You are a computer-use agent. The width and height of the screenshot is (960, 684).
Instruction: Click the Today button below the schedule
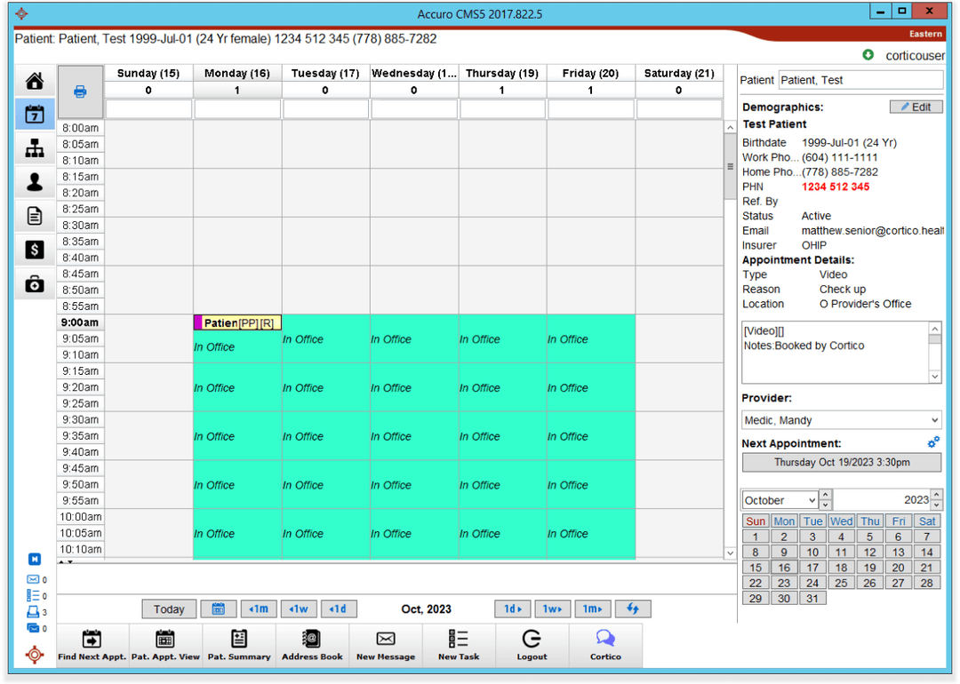(169, 608)
